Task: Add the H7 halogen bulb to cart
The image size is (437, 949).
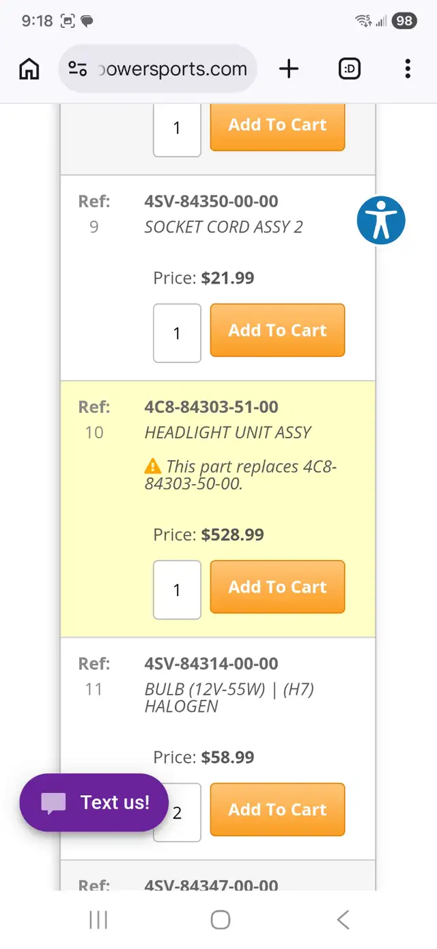Action: coord(277,810)
